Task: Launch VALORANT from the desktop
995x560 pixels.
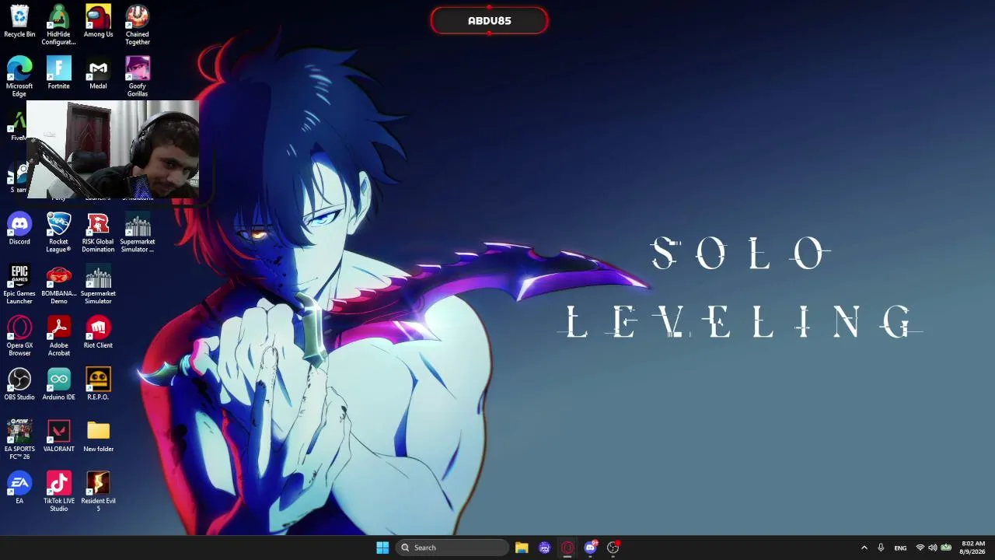Action: (59, 436)
